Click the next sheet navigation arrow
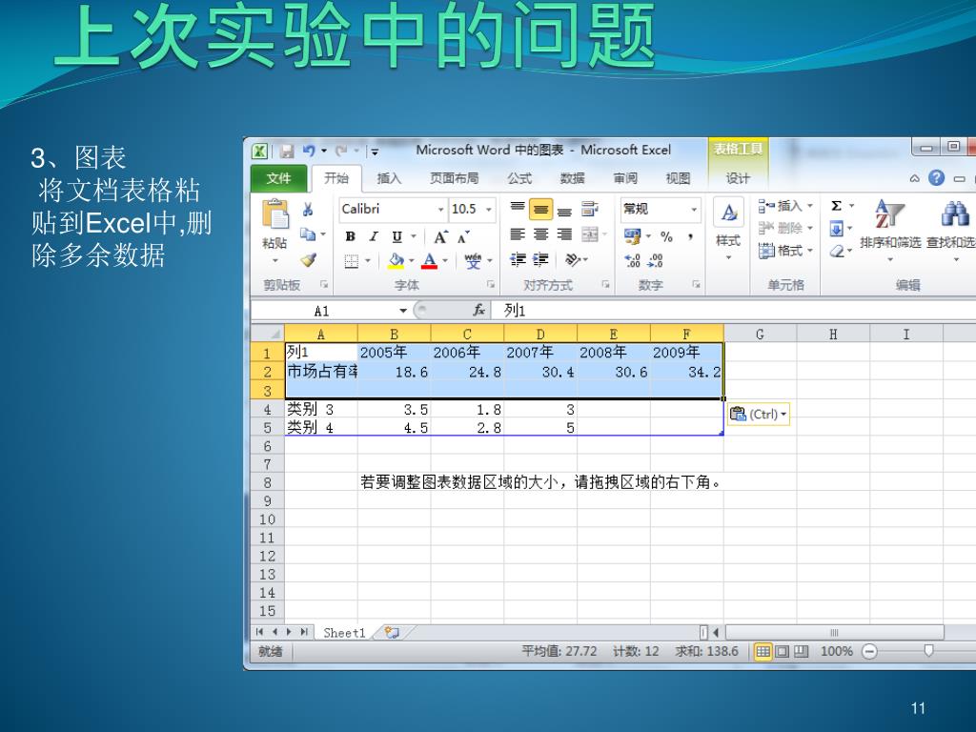This screenshot has height=732, width=976. pyautogui.click(x=289, y=632)
